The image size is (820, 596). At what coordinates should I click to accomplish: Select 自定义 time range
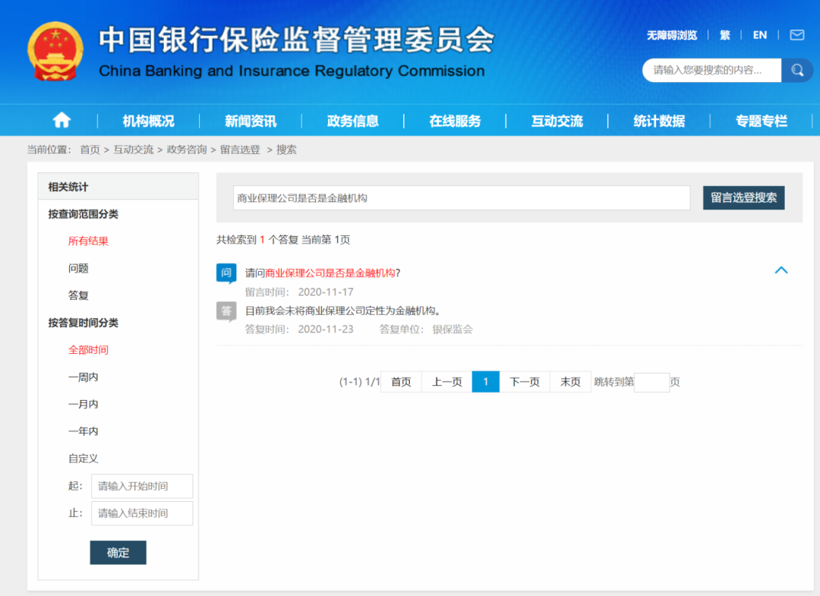(84, 459)
